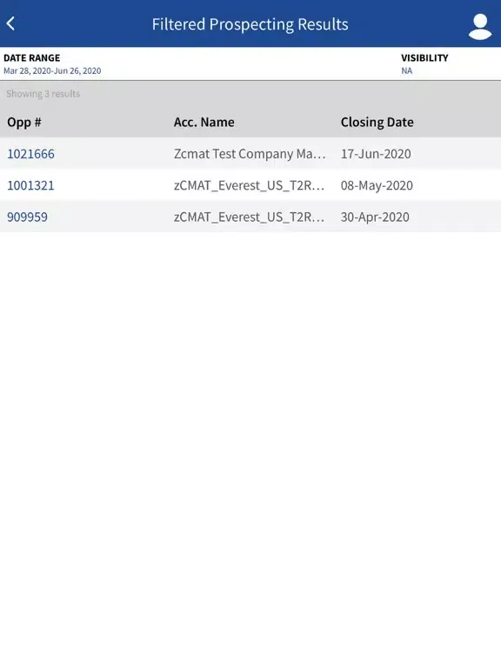Open opportunity number 1001321

click(30, 185)
